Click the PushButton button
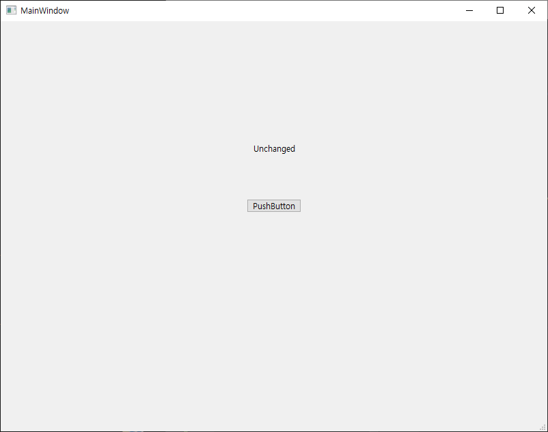548x432 pixels. (x=273, y=206)
